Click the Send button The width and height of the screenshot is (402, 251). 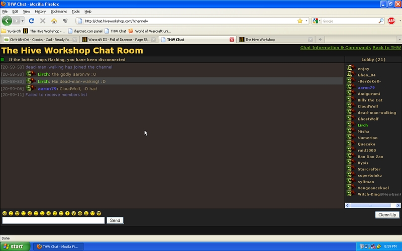pyautogui.click(x=115, y=220)
